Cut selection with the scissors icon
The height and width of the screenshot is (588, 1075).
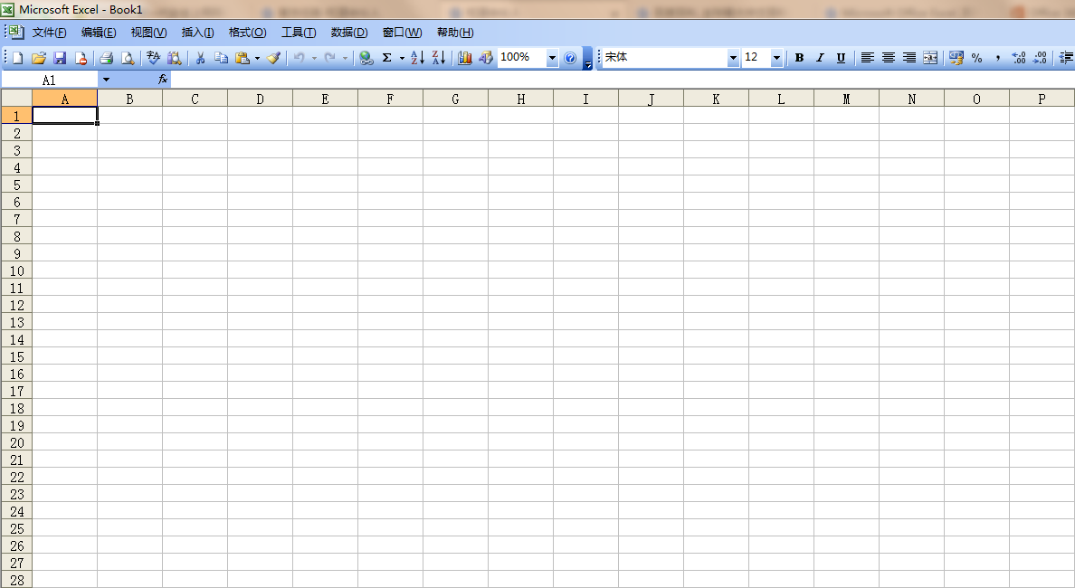(x=200, y=58)
